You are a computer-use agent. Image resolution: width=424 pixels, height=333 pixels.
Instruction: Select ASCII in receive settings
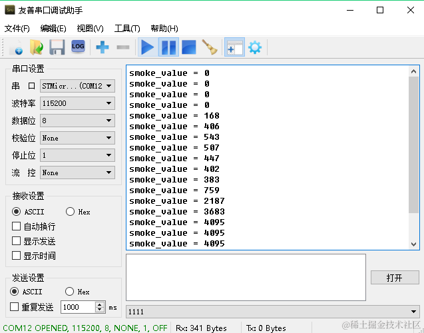(x=16, y=212)
